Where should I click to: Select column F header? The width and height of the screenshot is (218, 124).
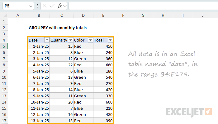click(123, 15)
